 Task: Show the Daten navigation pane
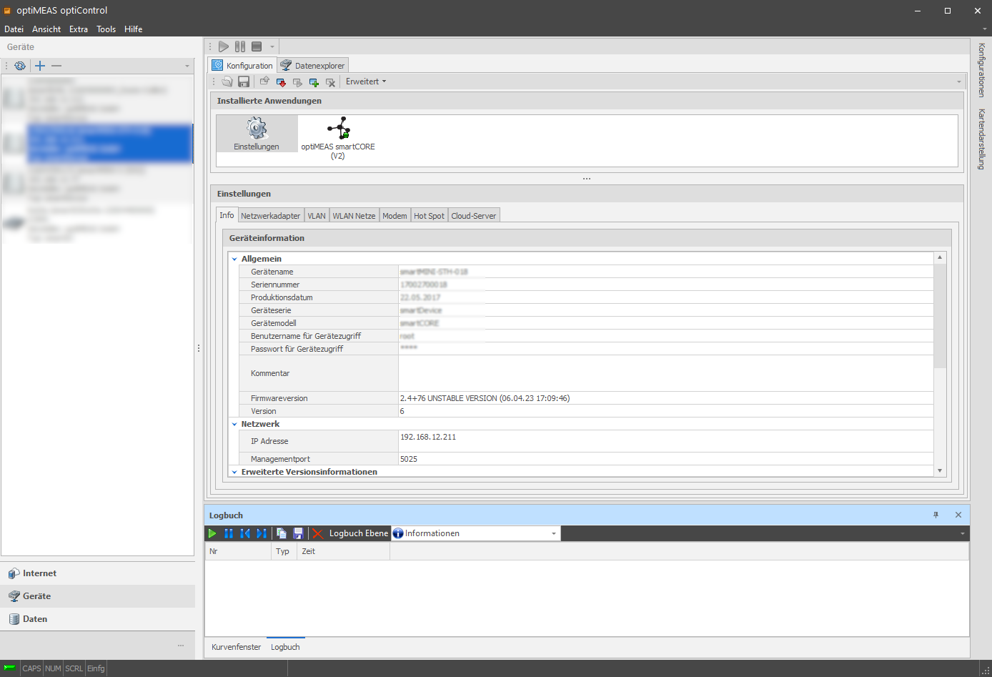click(x=98, y=619)
